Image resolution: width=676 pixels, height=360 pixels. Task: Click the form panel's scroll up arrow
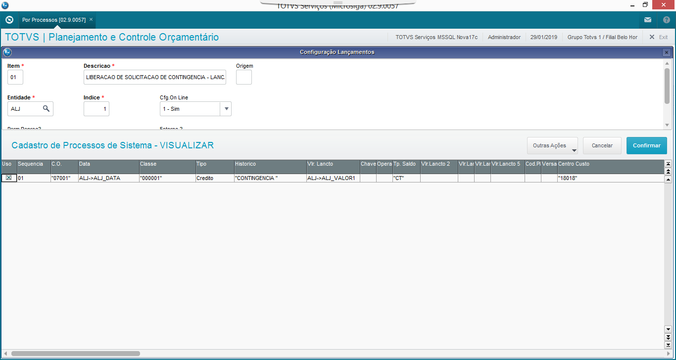pyautogui.click(x=667, y=63)
